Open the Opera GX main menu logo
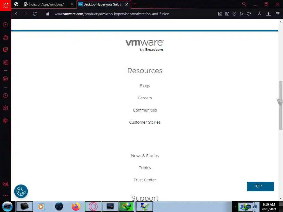Screen dimensions: 283x212 pos(6,5)
